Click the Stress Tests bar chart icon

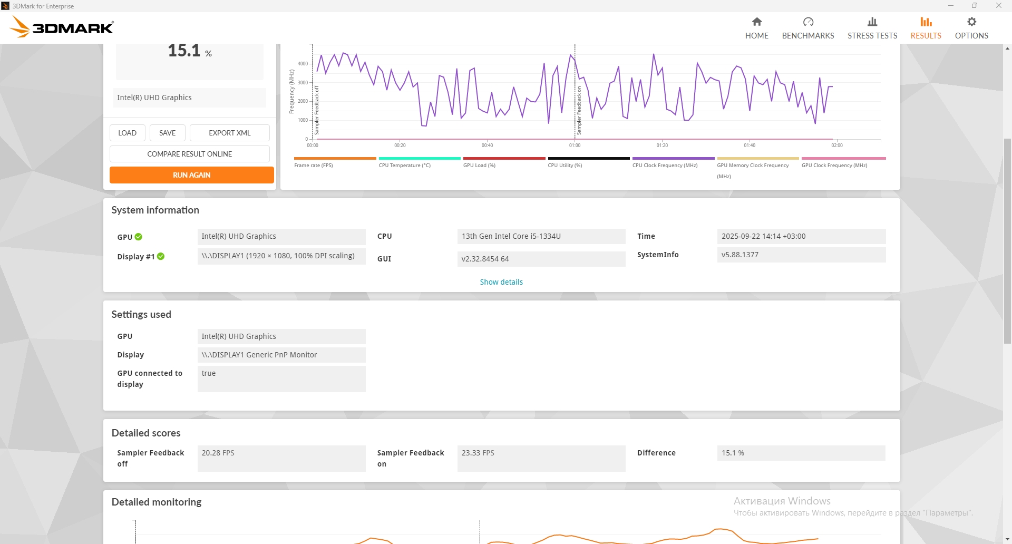coord(872,22)
